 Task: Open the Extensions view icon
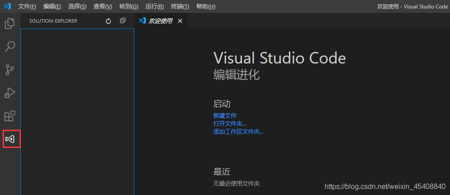click(10, 116)
